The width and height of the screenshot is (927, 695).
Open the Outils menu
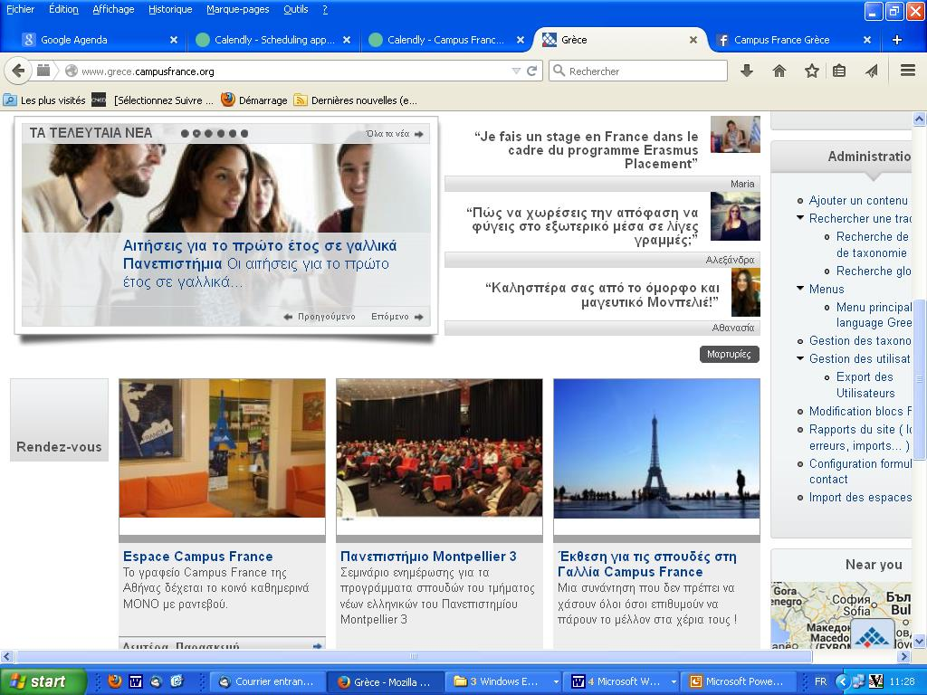tap(296, 9)
